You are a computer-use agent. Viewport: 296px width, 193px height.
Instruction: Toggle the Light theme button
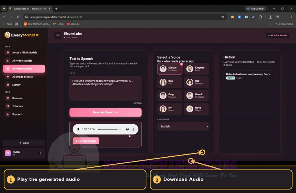(24, 143)
